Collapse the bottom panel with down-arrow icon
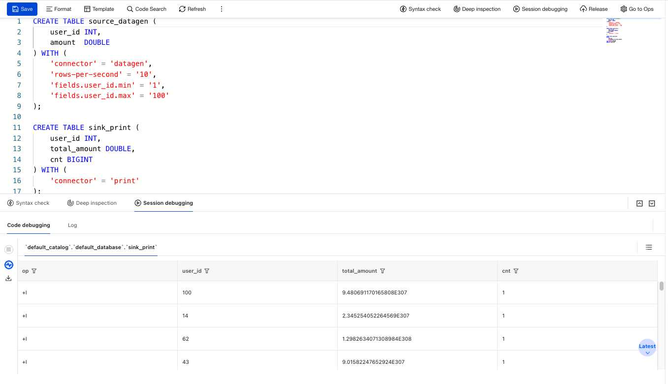This screenshot has width=668, height=384. [652, 203]
